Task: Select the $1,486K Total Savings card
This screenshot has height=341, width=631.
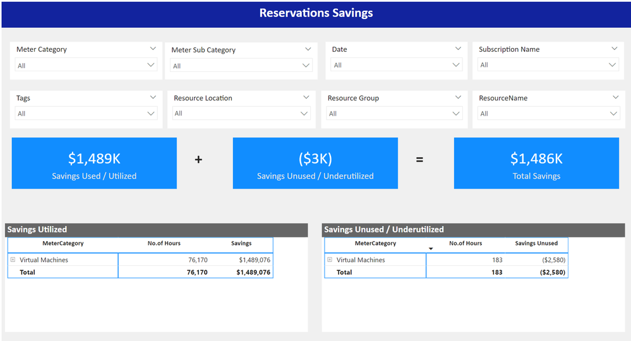Action: pyautogui.click(x=536, y=164)
